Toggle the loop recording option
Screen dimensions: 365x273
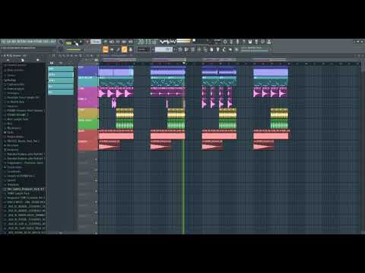click(x=131, y=42)
